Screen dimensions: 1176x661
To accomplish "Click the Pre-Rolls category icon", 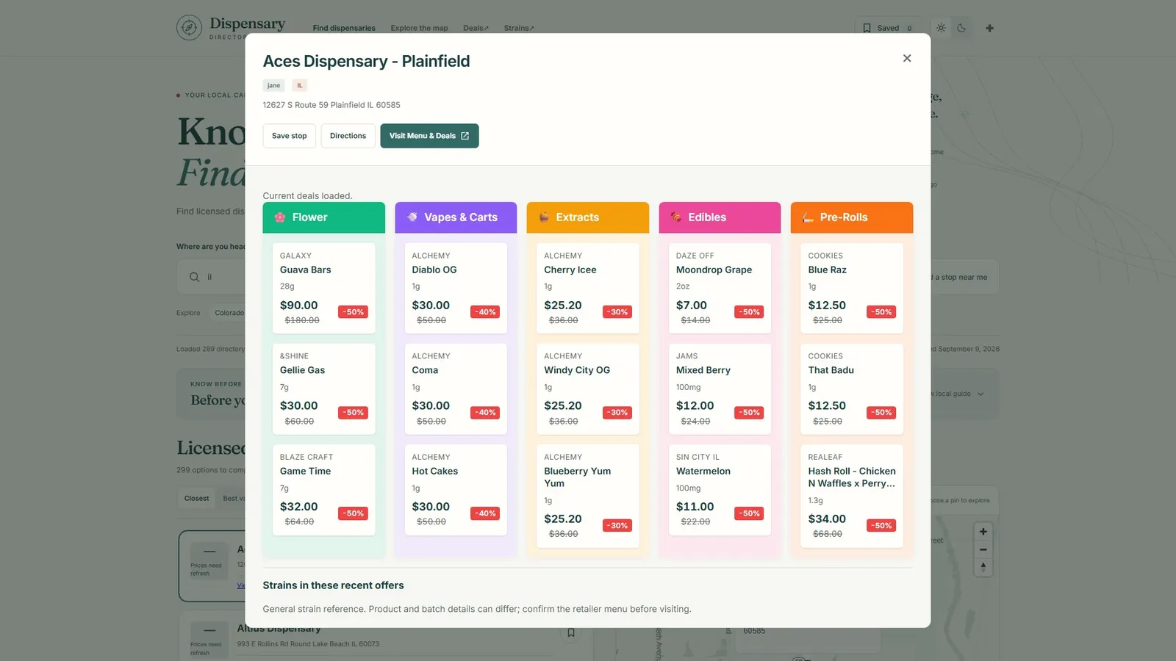I will [808, 217].
